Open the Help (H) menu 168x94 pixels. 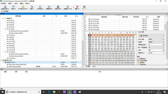click(28, 4)
